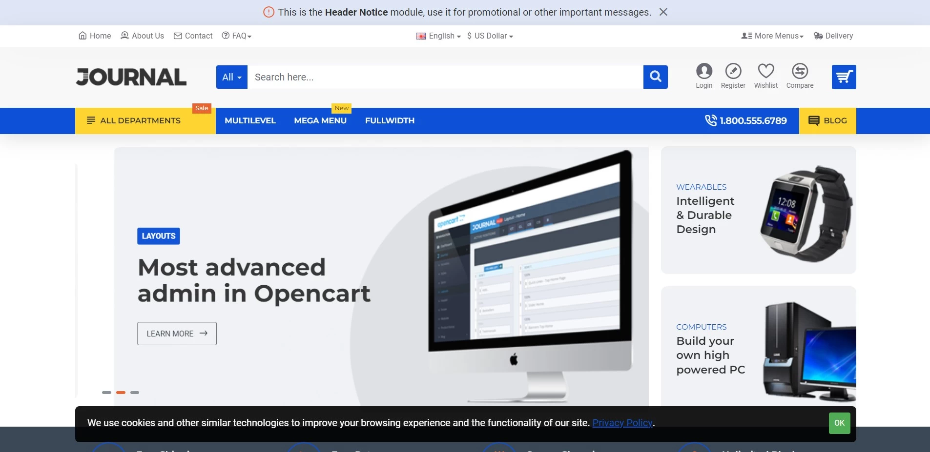Expand the More Menus dropdown
Viewport: 930px width, 452px height.
click(772, 36)
